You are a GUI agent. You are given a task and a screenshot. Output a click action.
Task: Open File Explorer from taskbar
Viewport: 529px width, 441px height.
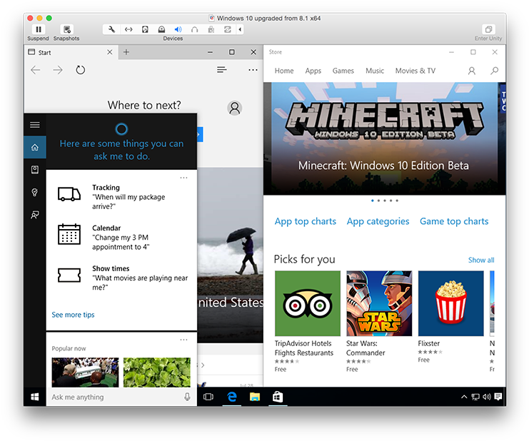(255, 397)
